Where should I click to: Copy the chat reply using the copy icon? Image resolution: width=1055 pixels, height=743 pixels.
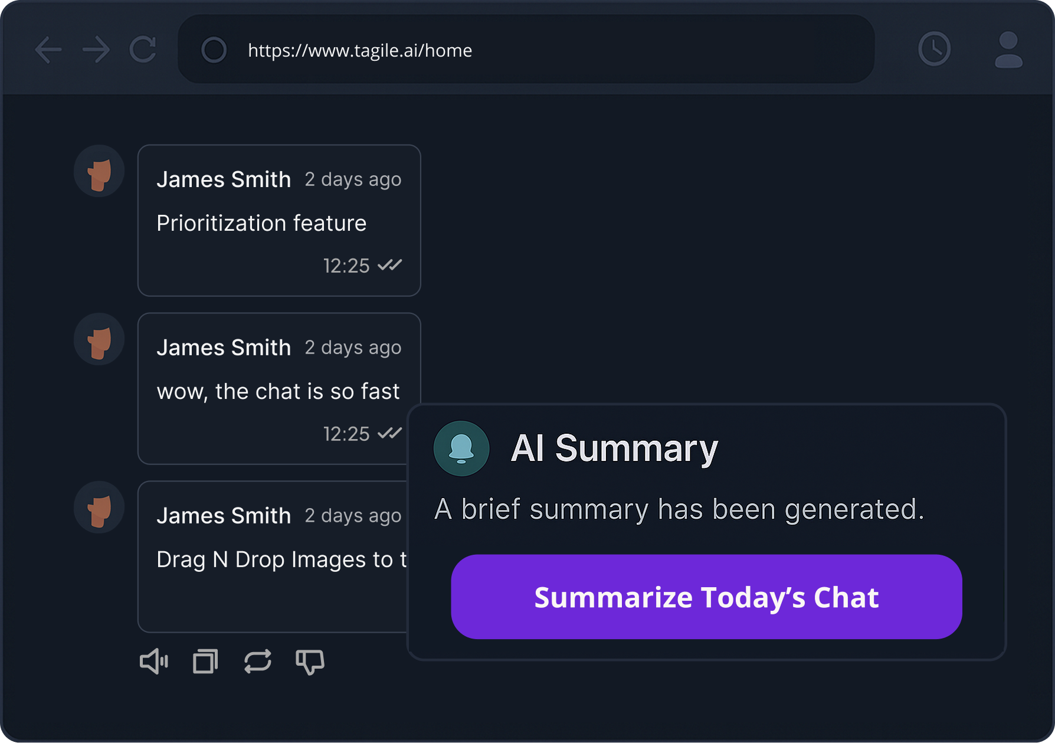pyautogui.click(x=205, y=661)
